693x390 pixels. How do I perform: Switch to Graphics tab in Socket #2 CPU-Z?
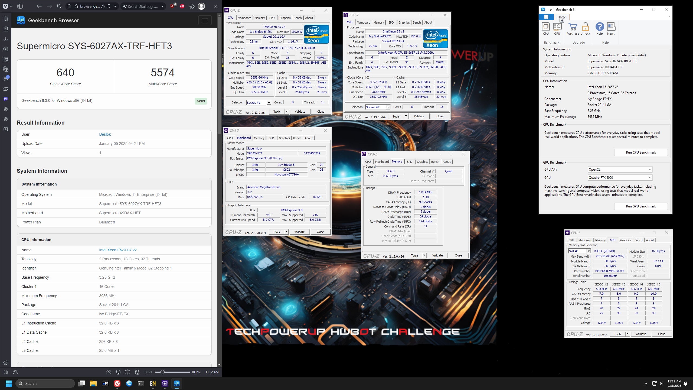[404, 22]
